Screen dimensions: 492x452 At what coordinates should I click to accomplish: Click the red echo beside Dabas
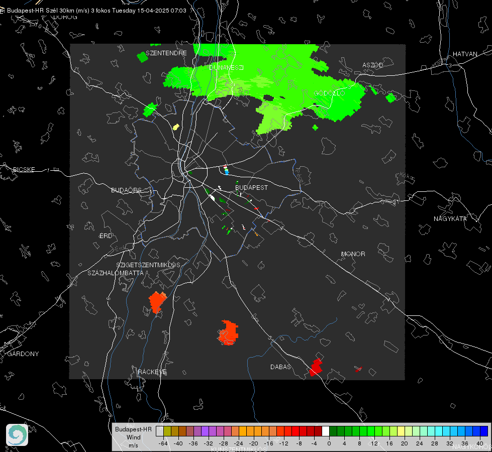(316, 367)
